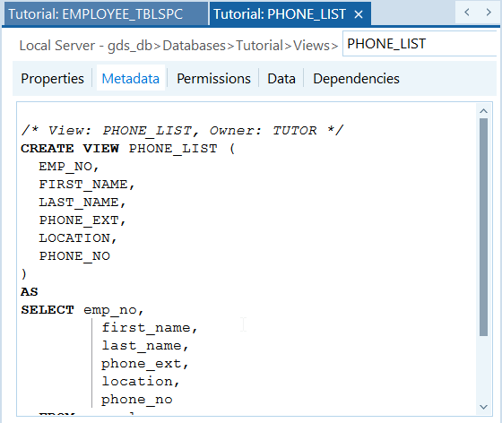Open the Properties tab
502x423 pixels.
click(52, 78)
